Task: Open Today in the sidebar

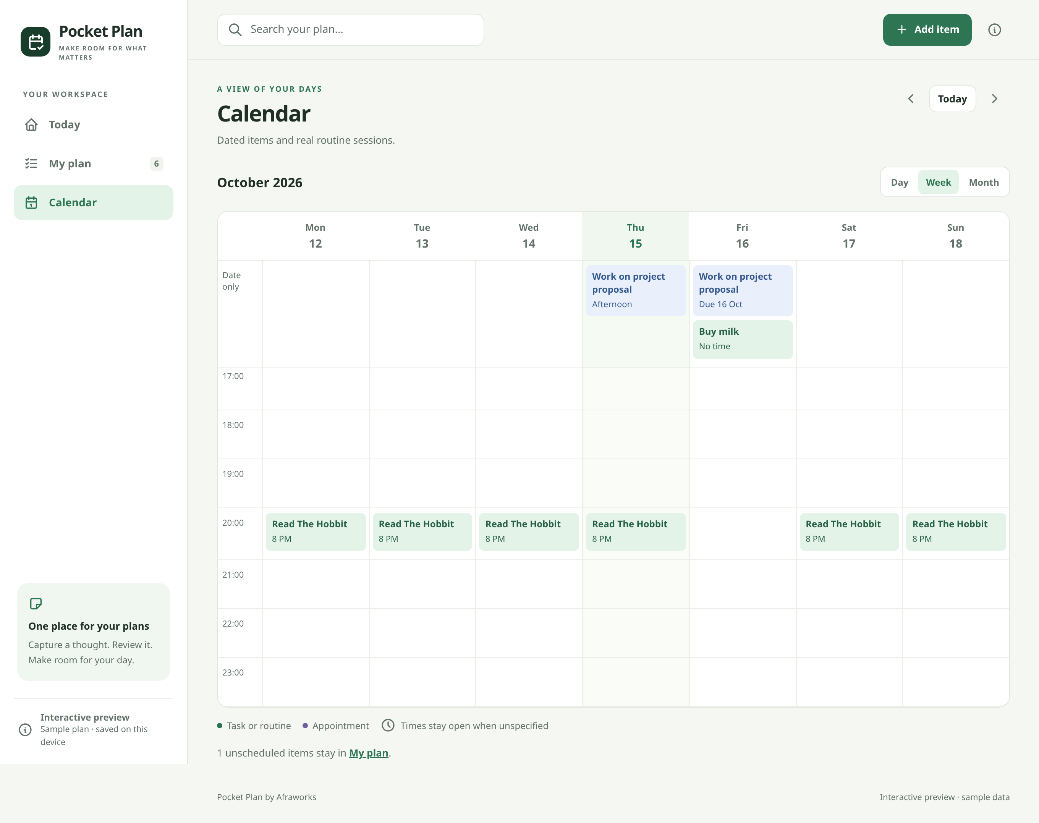Action: 94,125
